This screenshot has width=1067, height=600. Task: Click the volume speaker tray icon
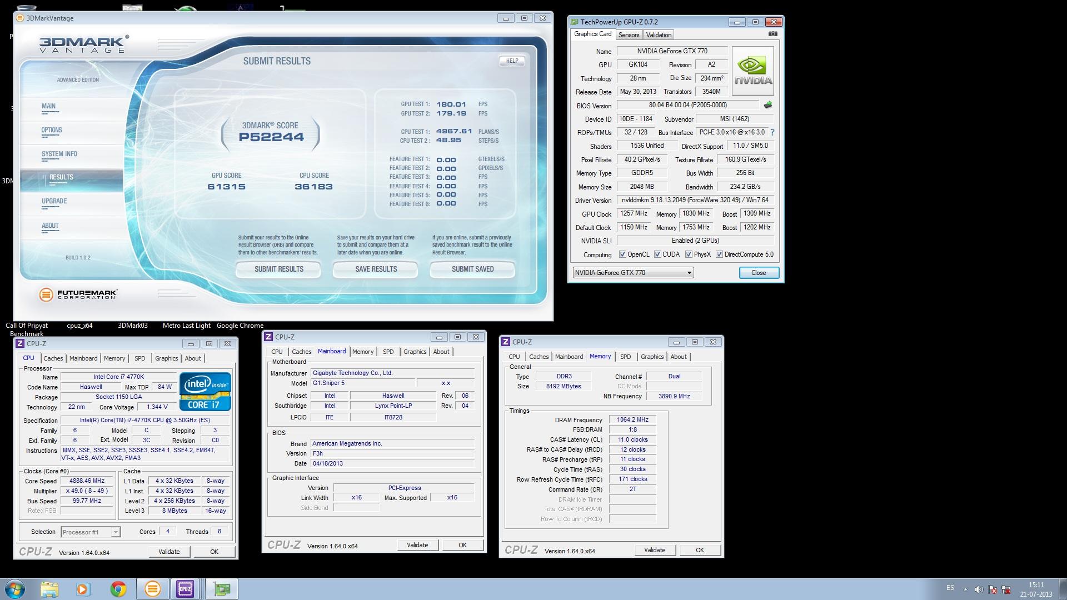(979, 589)
